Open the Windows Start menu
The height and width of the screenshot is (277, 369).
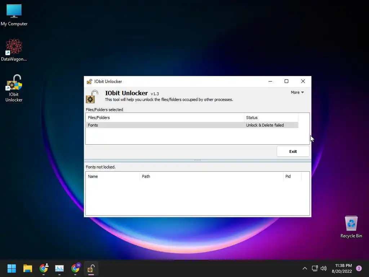(x=12, y=268)
